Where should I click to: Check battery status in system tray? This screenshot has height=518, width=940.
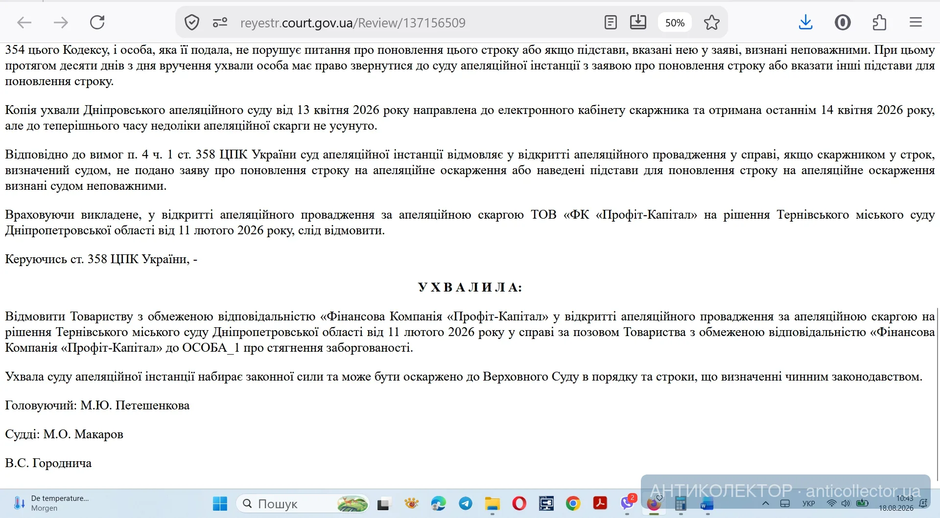[862, 503]
